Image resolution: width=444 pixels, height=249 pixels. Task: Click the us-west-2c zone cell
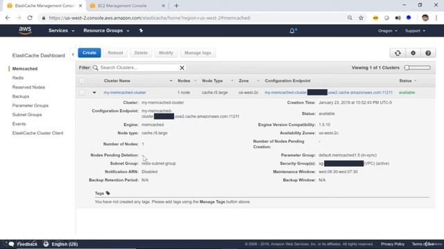248,93
